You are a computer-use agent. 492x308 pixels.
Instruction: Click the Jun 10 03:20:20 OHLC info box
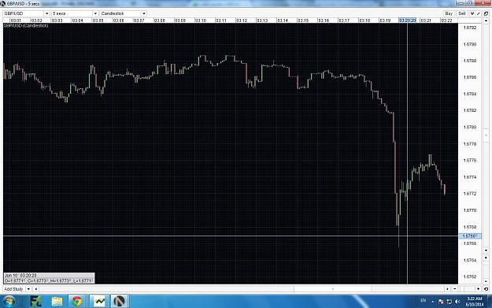49,278
